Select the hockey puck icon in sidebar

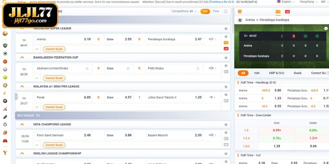[x=5, y=117]
